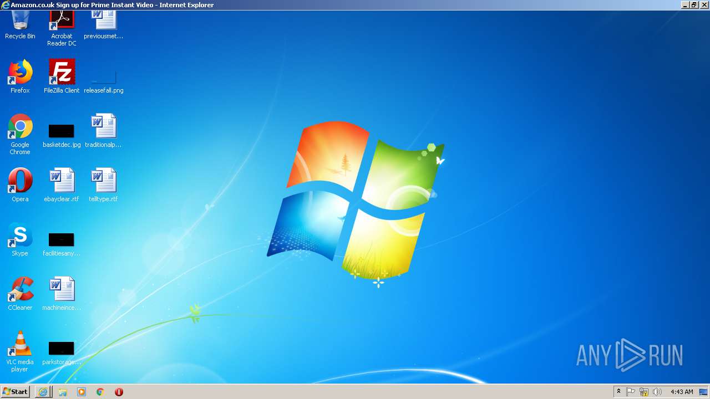The width and height of the screenshot is (710, 399).
Task: Select the ebayclear.rtf document
Action: 62,185
